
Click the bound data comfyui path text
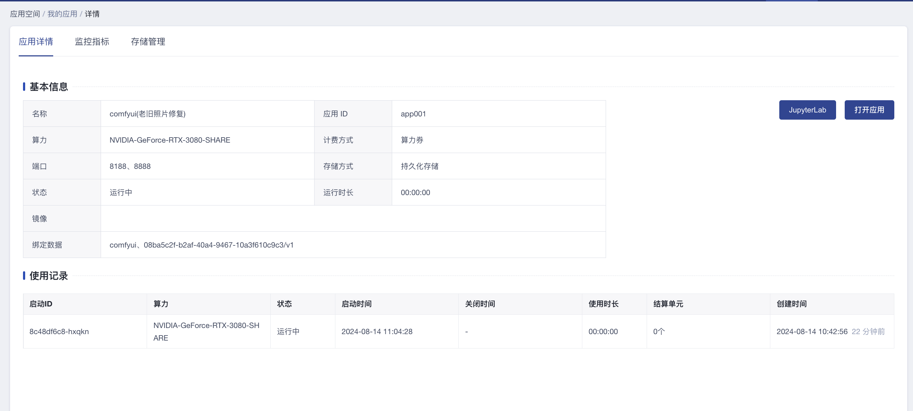201,245
